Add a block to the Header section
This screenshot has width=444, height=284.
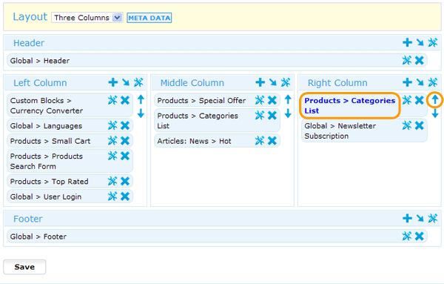click(x=407, y=42)
